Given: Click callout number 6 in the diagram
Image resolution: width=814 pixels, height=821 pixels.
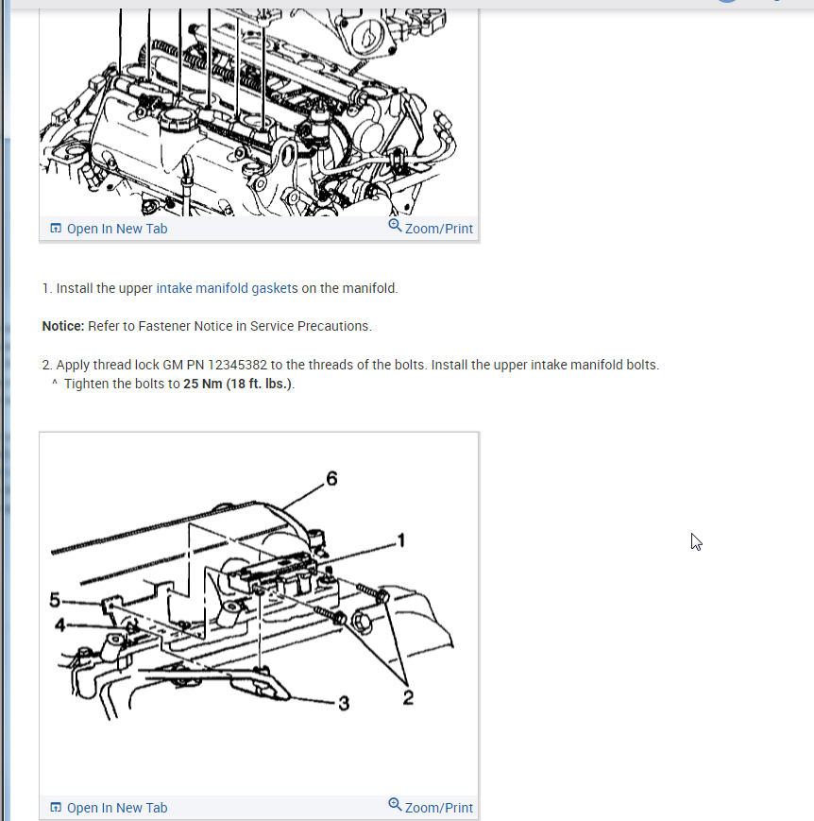Looking at the screenshot, I should tap(331, 479).
